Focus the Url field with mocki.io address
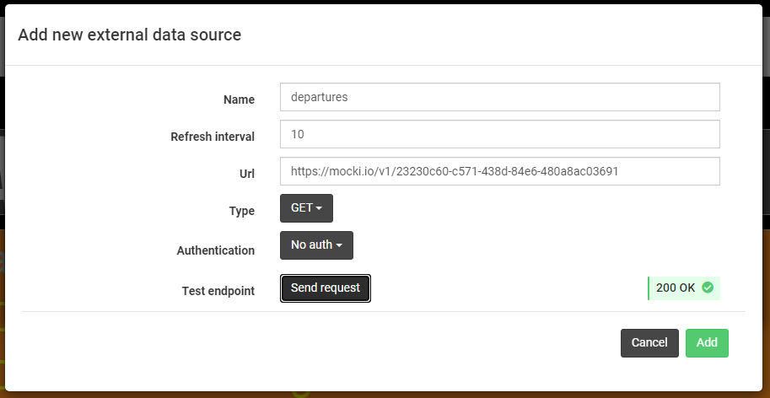This screenshot has width=770, height=398. coord(500,171)
